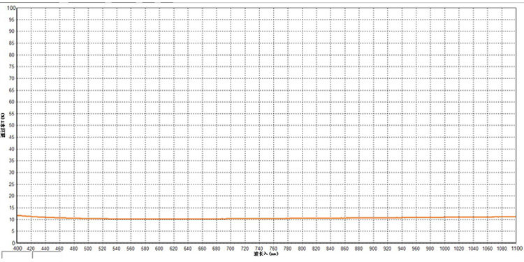
Task: Click the 0 label at the axis origin
Action: click(x=14, y=243)
